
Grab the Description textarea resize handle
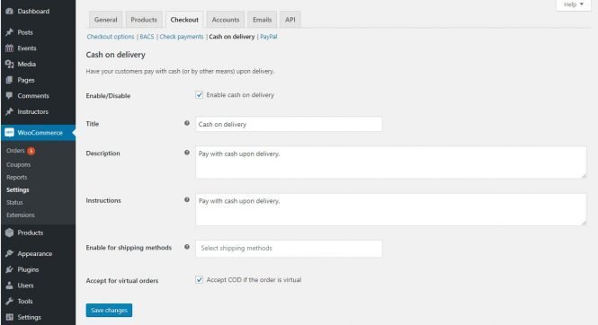pos(584,175)
